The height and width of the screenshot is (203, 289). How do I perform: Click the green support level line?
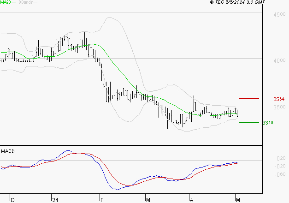[249, 122]
